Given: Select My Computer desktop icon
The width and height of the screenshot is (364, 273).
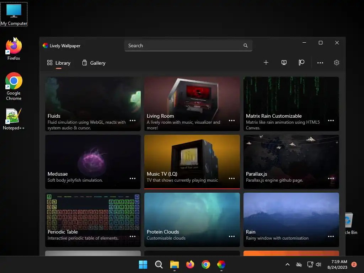Looking at the screenshot, I should (14, 14).
